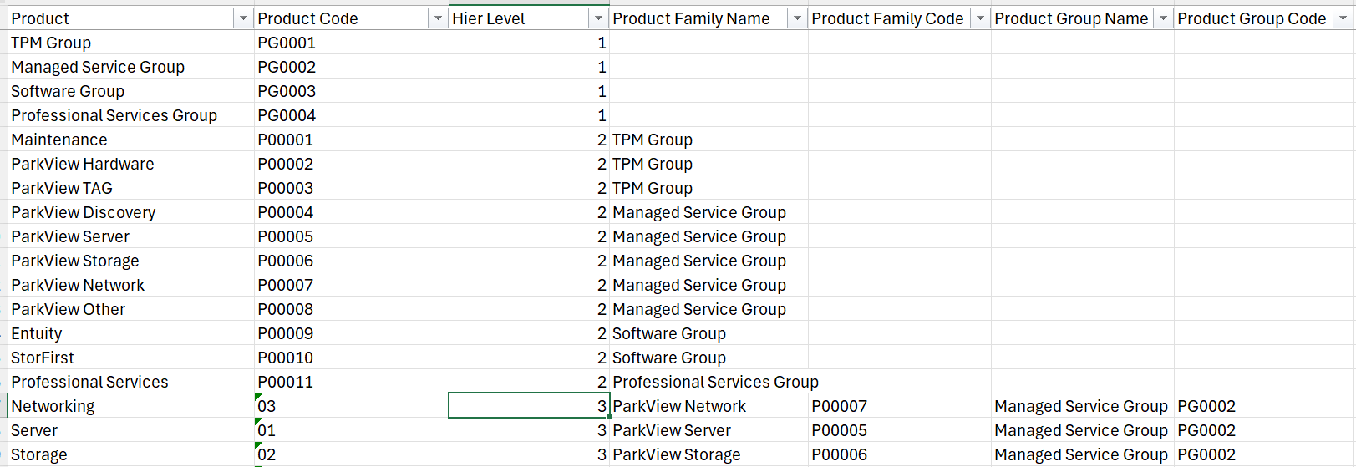
Task: Open the Product Group Code filter dropdown
Action: click(1342, 18)
